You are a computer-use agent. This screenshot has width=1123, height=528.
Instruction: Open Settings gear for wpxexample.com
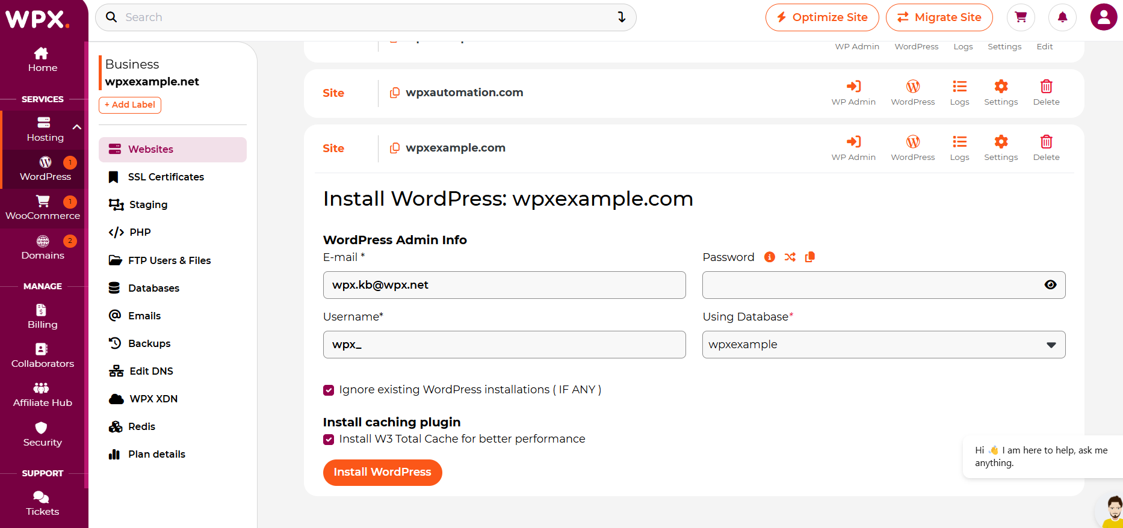coord(1001,148)
